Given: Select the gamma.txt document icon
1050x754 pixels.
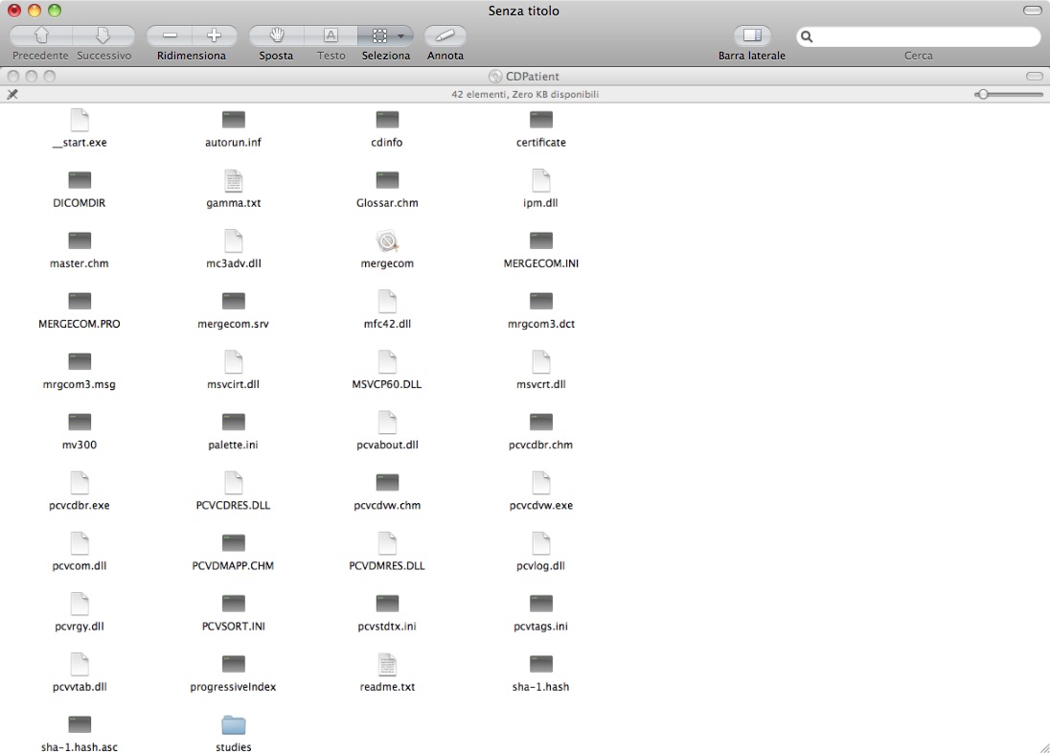Looking at the screenshot, I should pyautogui.click(x=233, y=180).
